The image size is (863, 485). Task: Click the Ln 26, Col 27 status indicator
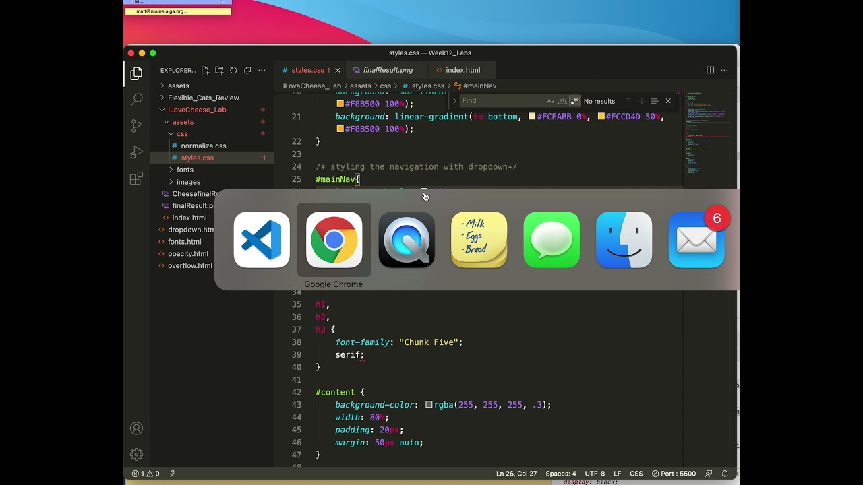click(x=516, y=474)
